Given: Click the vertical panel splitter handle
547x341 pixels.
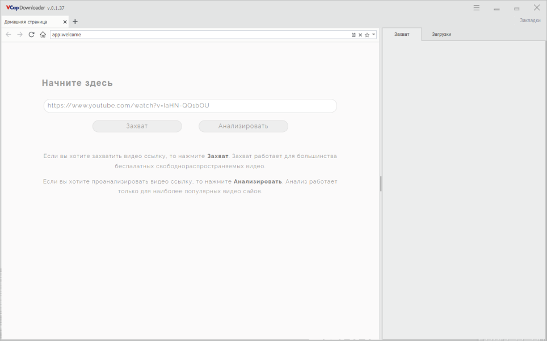Looking at the screenshot, I should 381,183.
